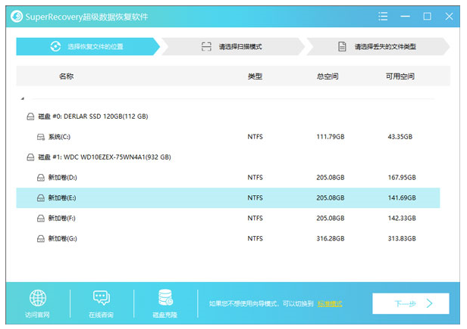Click the drive icon for 系统(C:)

click(41, 137)
